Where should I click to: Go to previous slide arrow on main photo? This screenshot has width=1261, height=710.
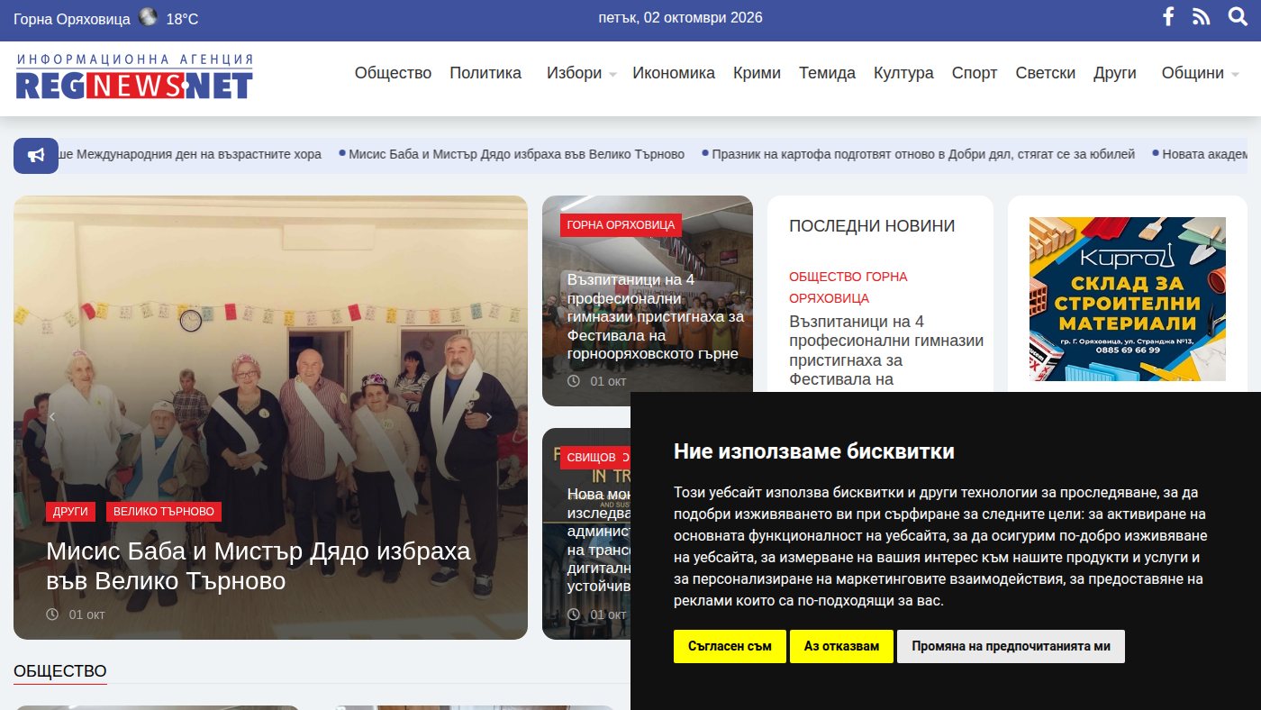click(x=52, y=417)
